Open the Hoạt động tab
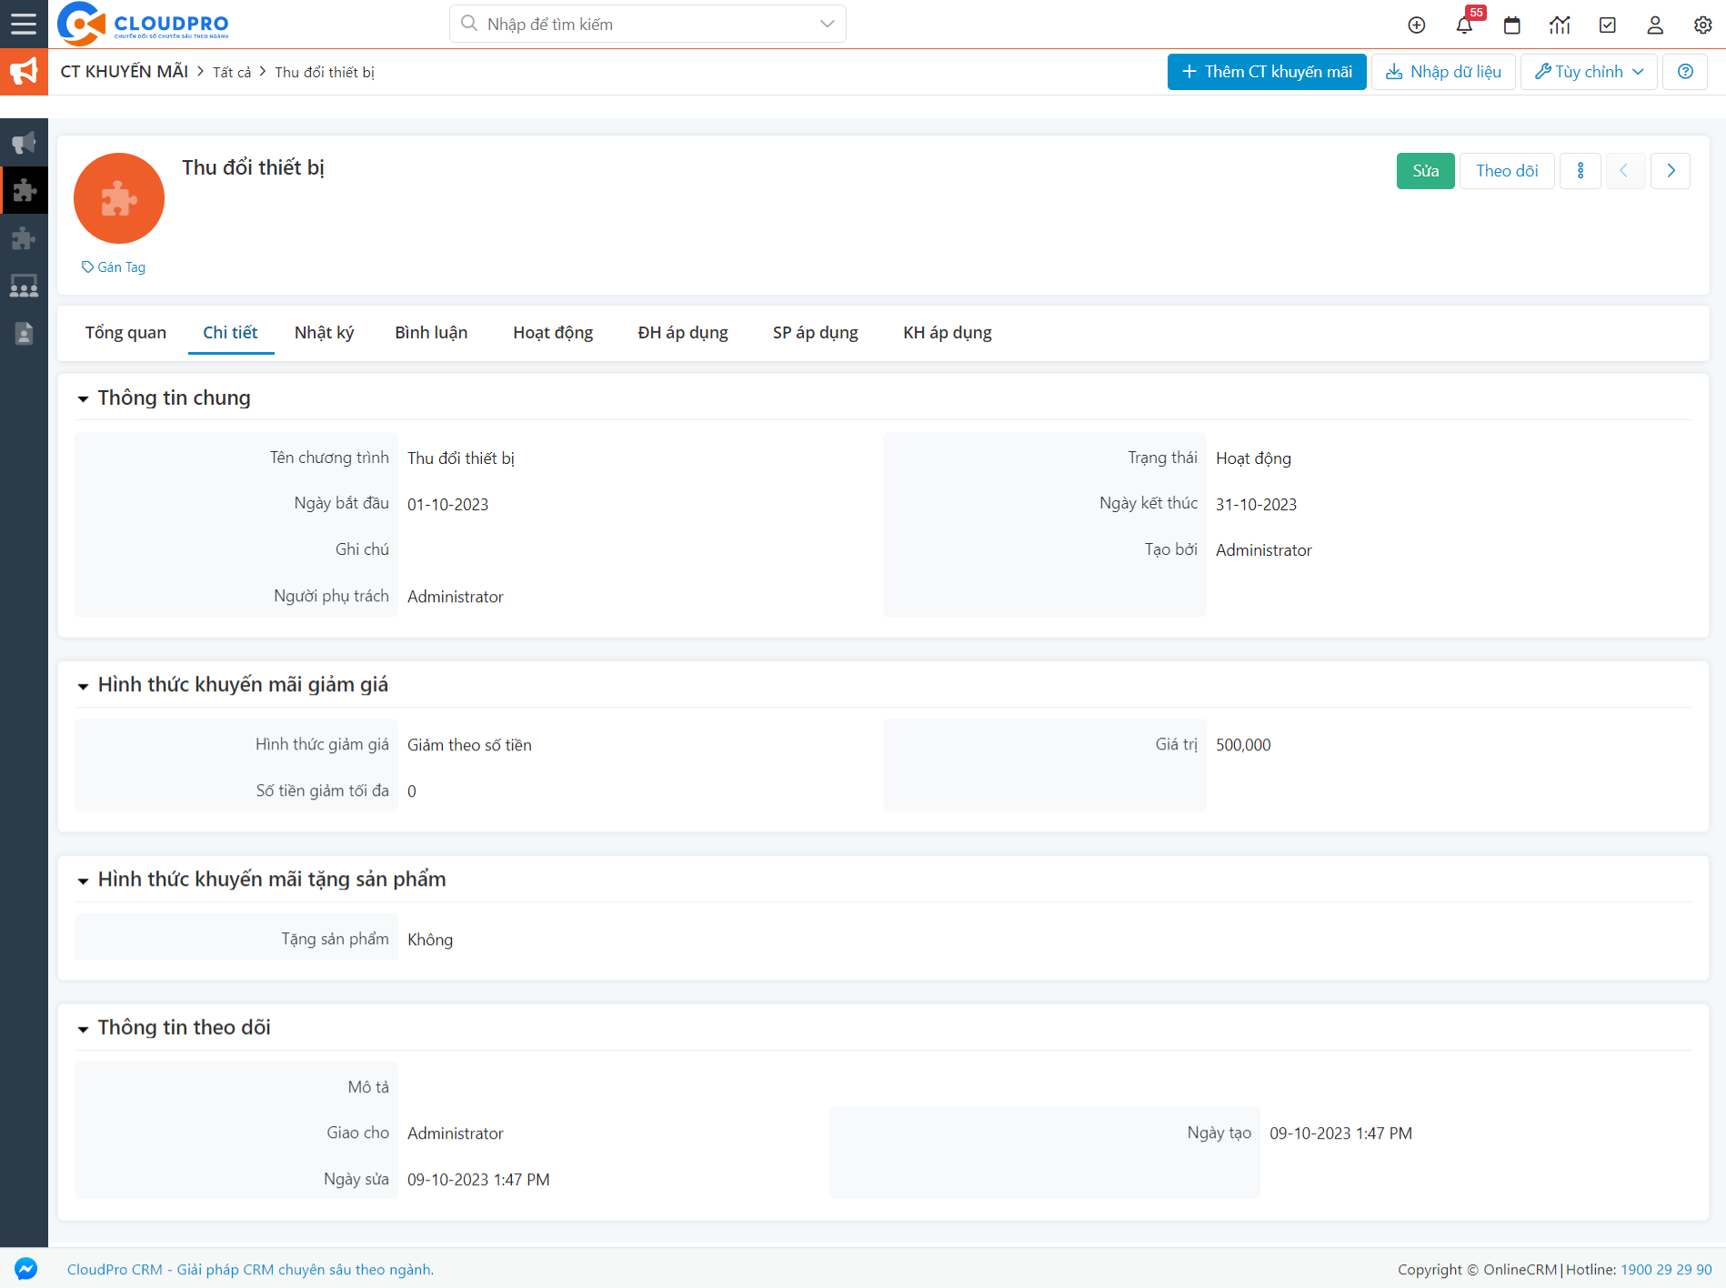The height and width of the screenshot is (1288, 1726). [x=553, y=333]
